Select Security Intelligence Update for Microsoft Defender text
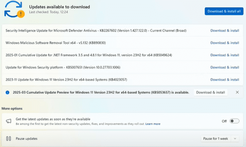246x147 pixels. pyautogui.click(x=96, y=30)
